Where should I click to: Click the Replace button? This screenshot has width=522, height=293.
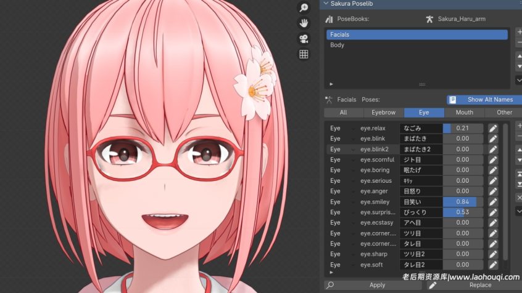point(474,285)
